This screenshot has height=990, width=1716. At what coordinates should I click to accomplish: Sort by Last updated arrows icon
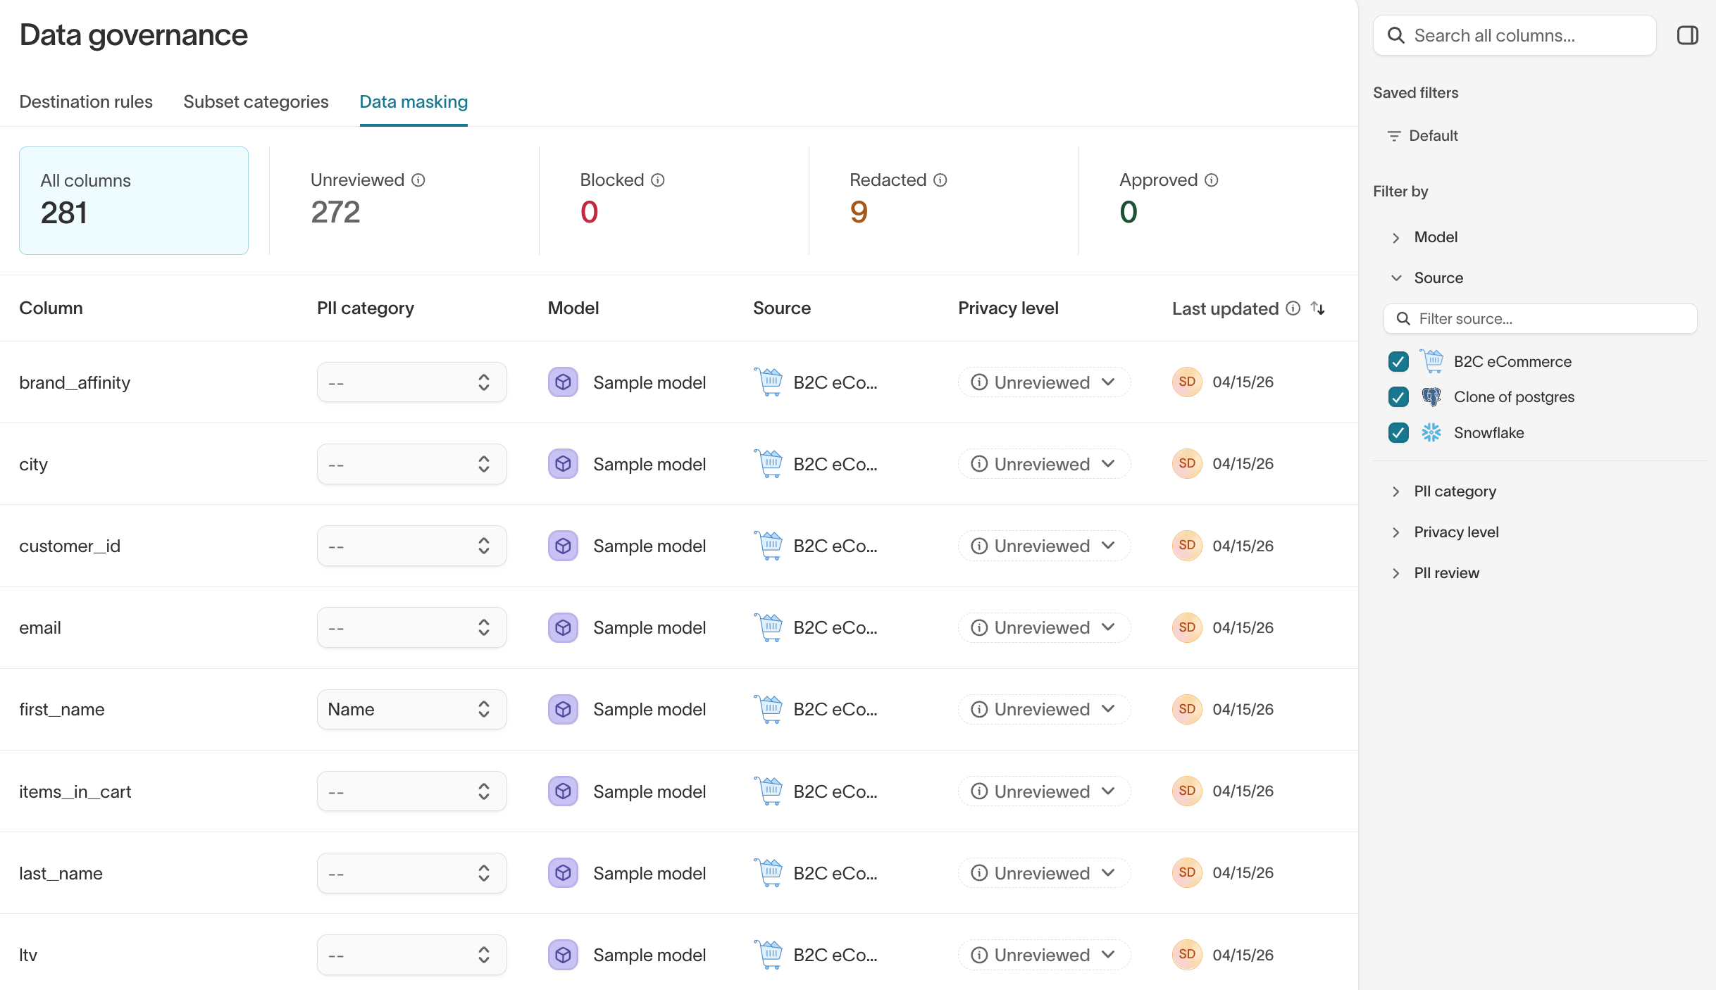pos(1318,308)
